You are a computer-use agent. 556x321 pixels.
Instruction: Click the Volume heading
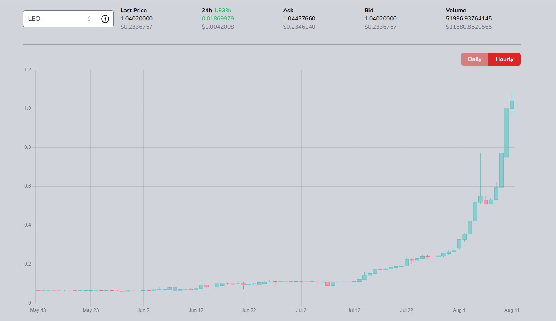coord(456,10)
